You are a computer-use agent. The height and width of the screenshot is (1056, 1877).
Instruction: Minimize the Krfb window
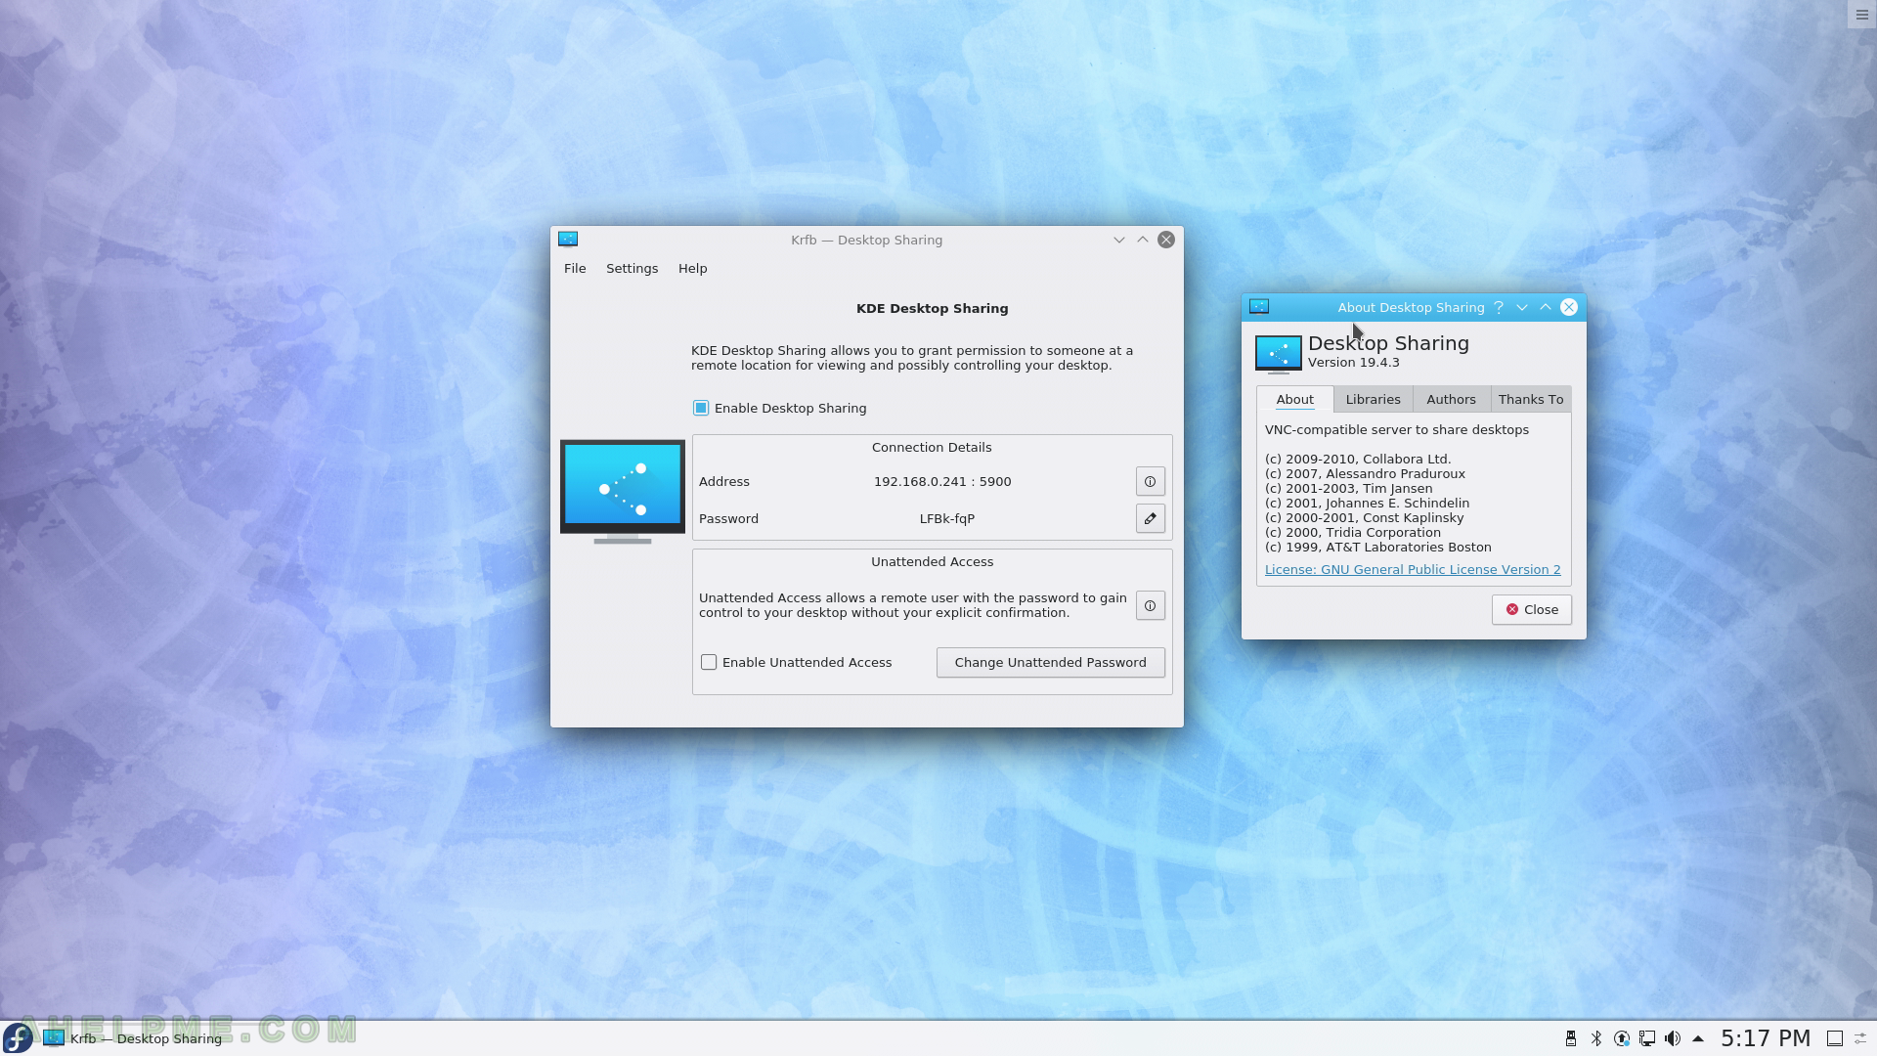[x=1118, y=240]
